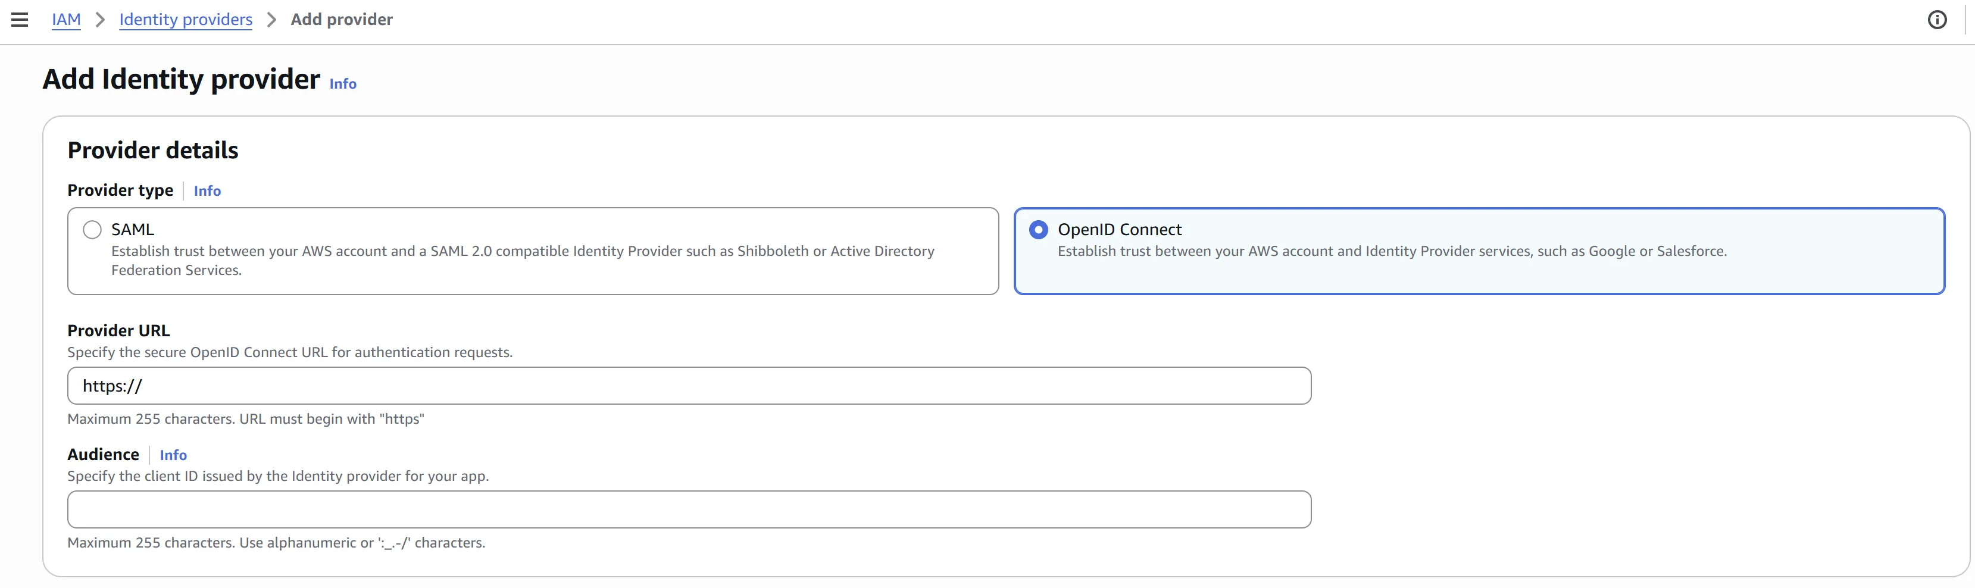Click the Provider details section heading
The image size is (1975, 588).
tap(152, 150)
